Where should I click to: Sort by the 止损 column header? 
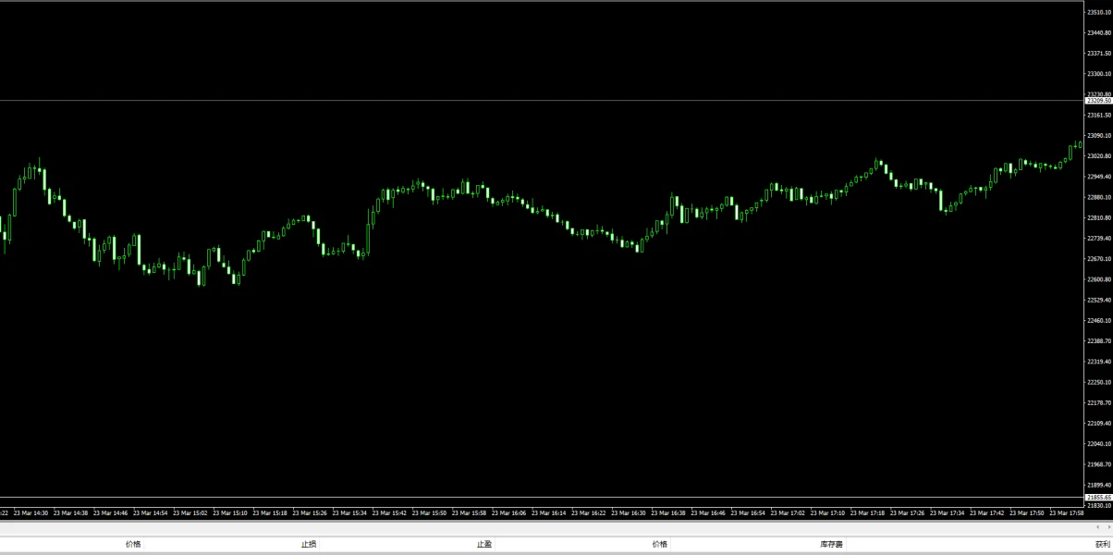coord(309,544)
